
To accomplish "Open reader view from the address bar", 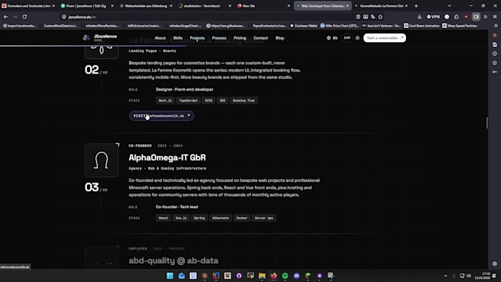I will coord(358,17).
